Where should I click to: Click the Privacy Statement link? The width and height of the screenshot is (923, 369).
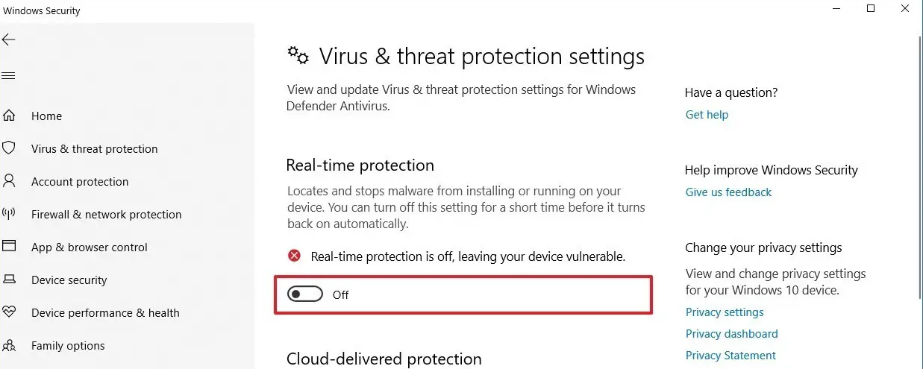coord(730,356)
